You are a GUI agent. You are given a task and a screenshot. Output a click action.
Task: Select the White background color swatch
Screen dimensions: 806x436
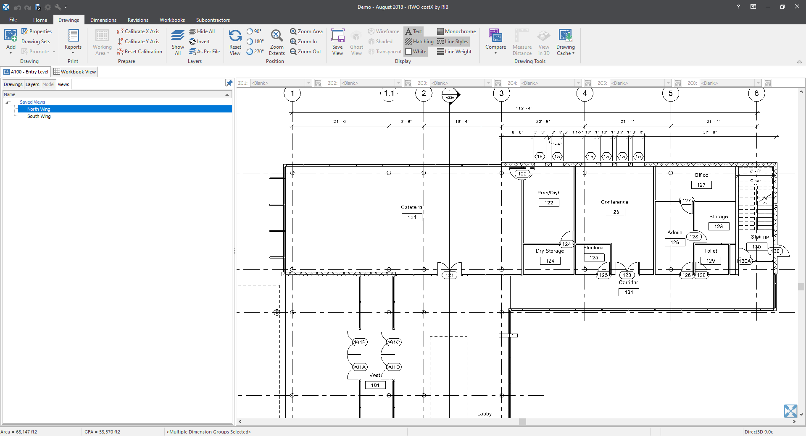(408, 52)
